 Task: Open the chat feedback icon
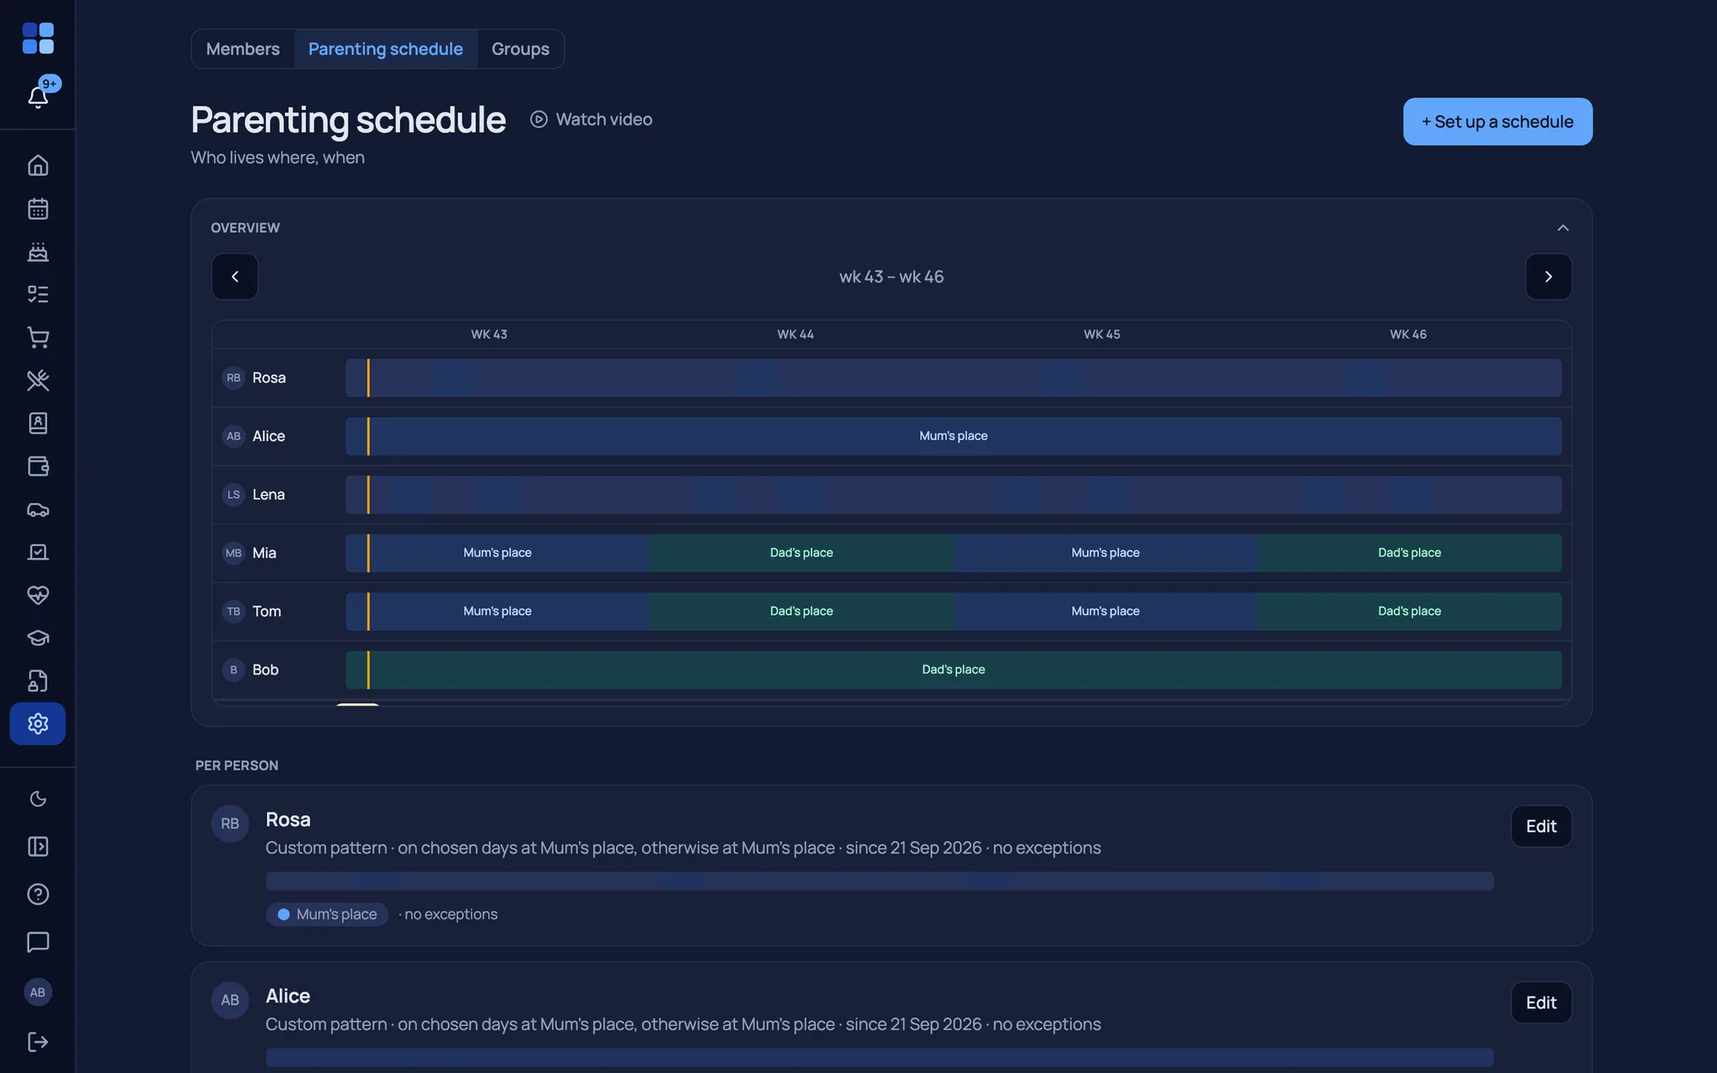coord(38,942)
